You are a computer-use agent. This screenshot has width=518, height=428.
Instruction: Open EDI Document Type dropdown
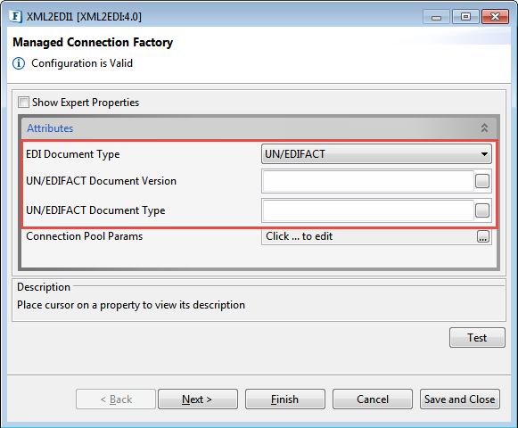[x=376, y=154]
